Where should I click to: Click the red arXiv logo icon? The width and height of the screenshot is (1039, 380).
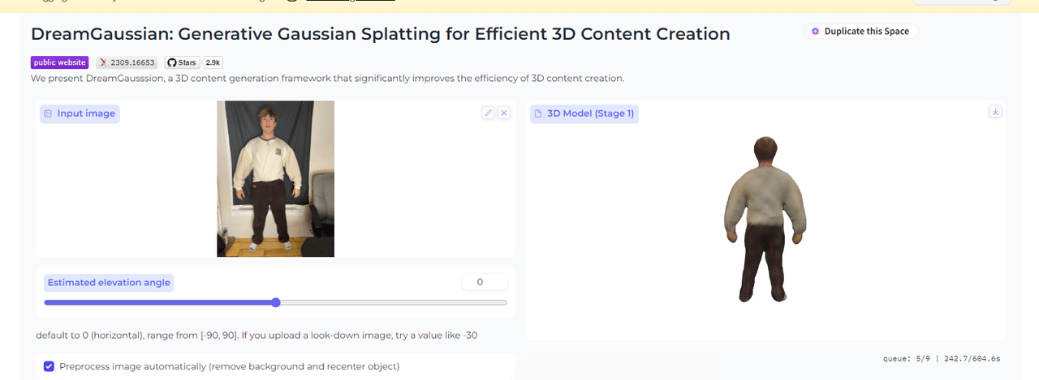103,62
